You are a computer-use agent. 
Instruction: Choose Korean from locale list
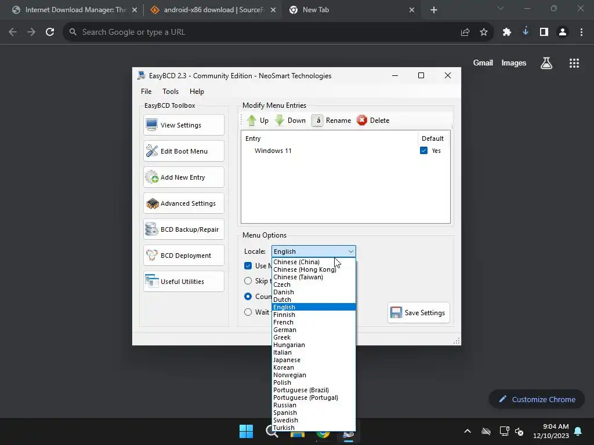point(314,367)
